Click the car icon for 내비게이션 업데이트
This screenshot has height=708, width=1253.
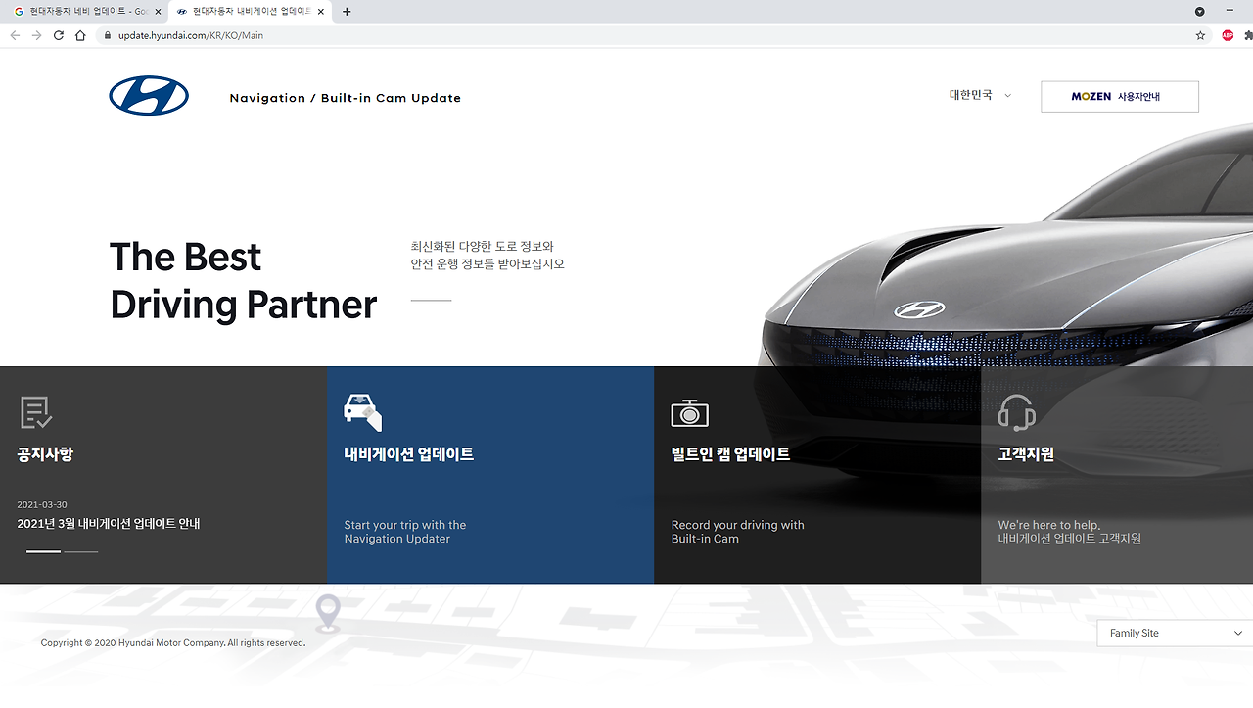click(x=362, y=412)
